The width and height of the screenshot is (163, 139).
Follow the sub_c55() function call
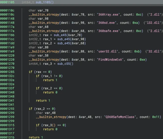[x=65, y=64]
